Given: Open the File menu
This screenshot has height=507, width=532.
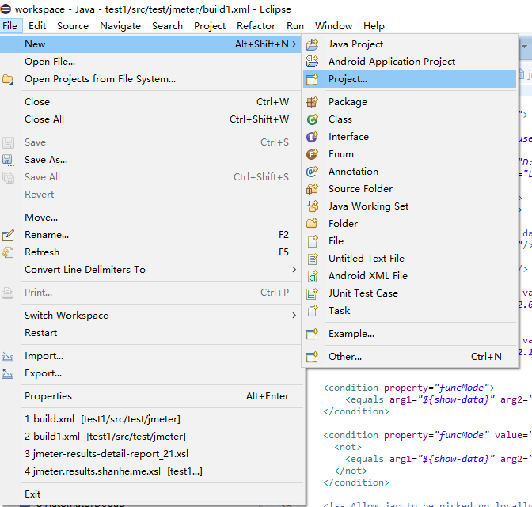Looking at the screenshot, I should 10,26.
